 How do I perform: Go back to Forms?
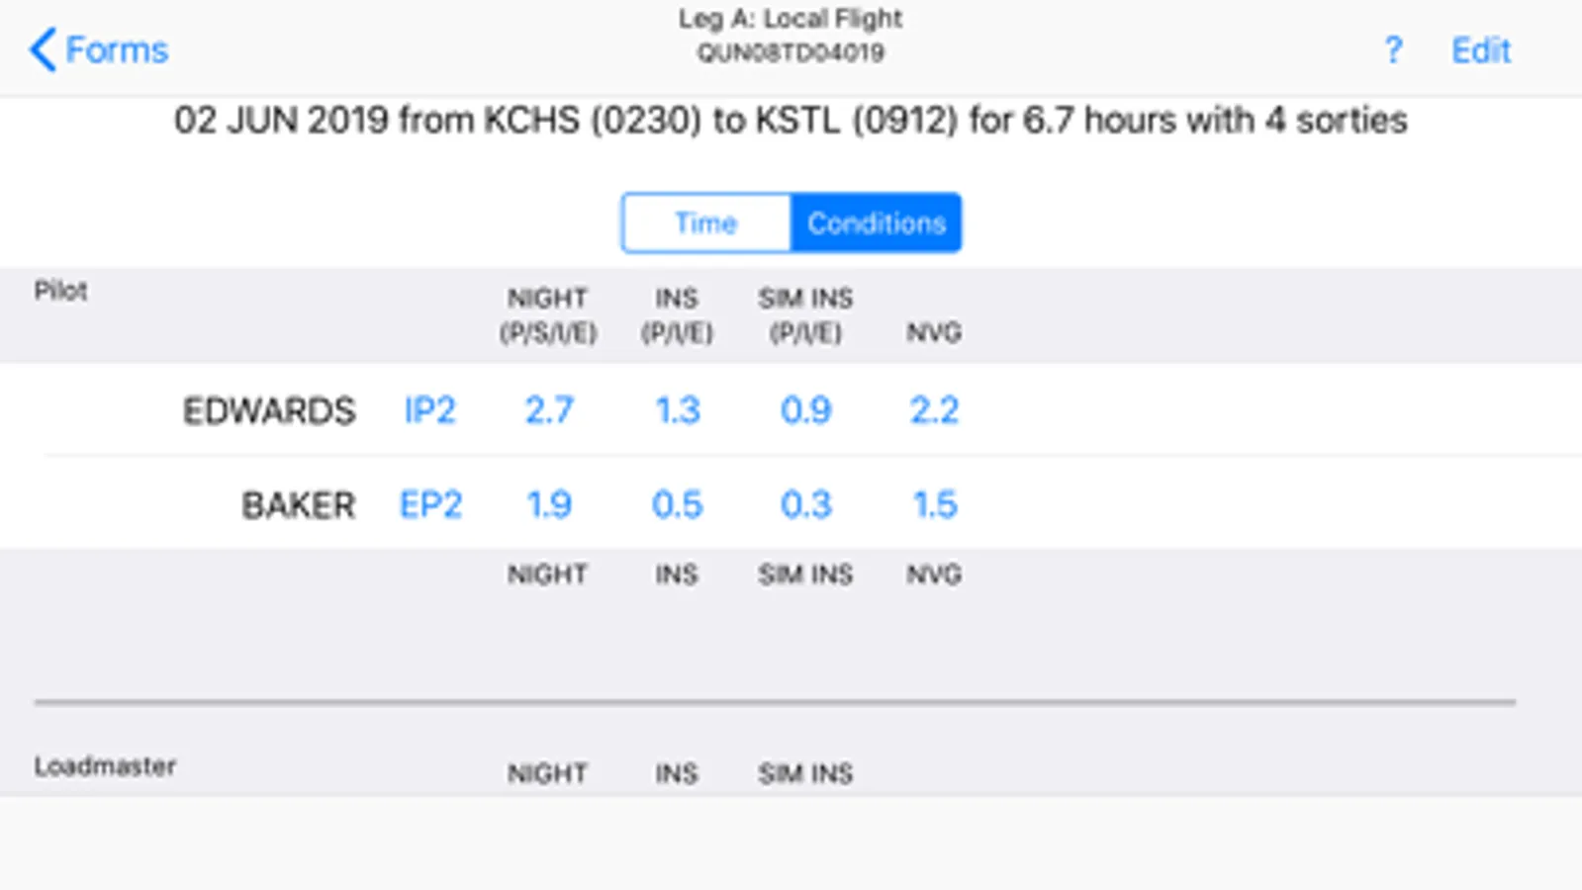click(x=99, y=49)
